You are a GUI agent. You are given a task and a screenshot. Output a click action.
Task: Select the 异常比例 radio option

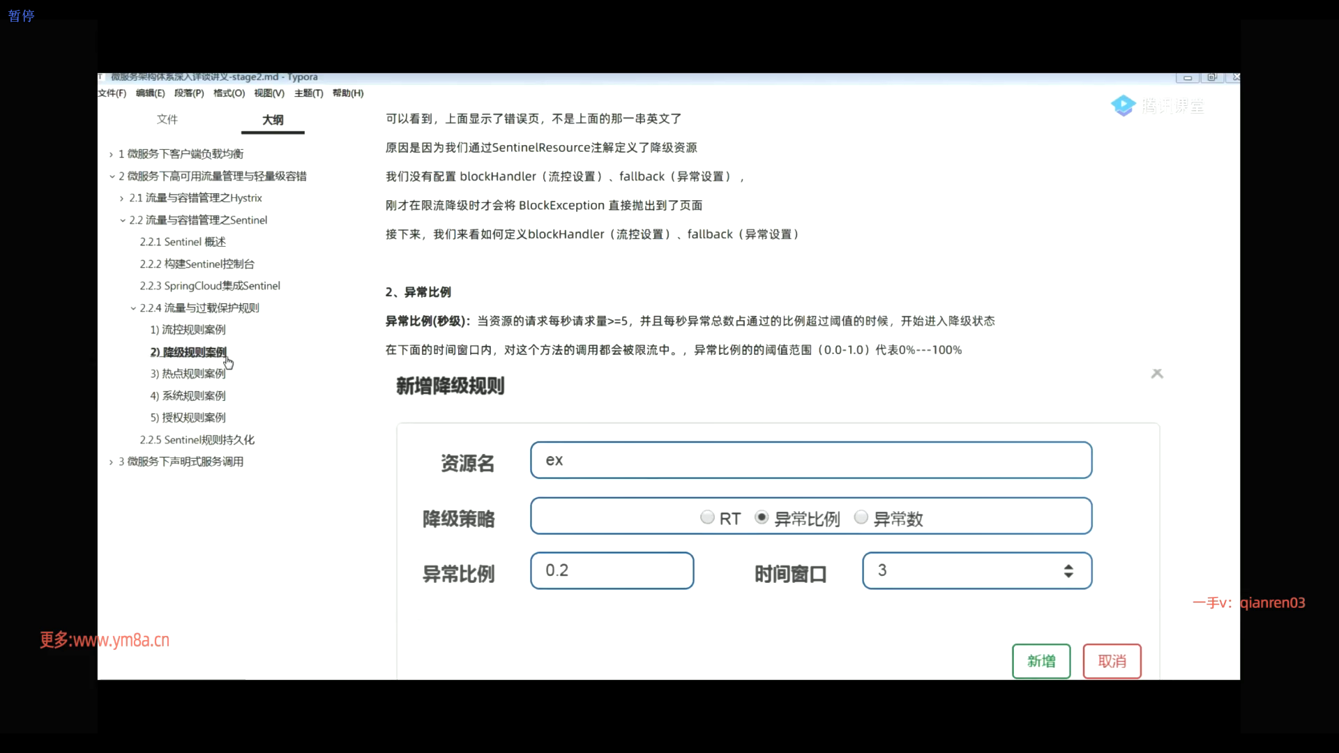pyautogui.click(x=762, y=517)
